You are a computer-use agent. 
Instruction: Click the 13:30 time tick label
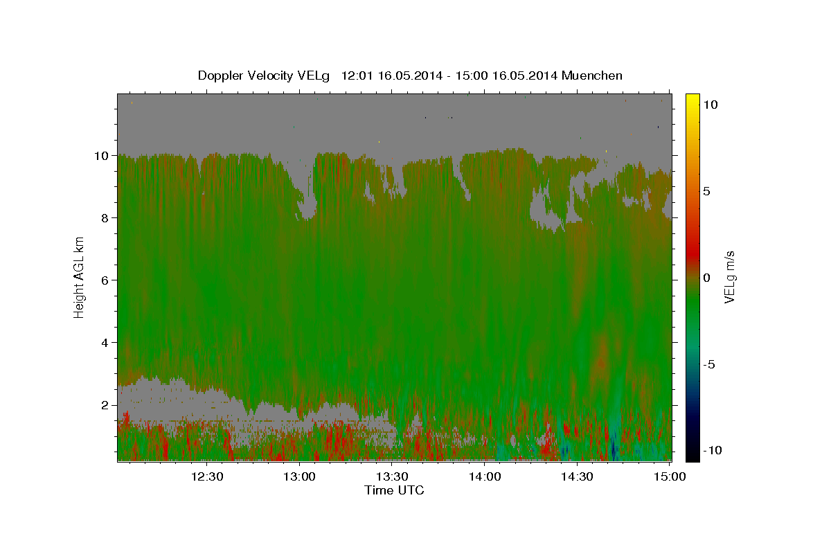pyautogui.click(x=392, y=476)
